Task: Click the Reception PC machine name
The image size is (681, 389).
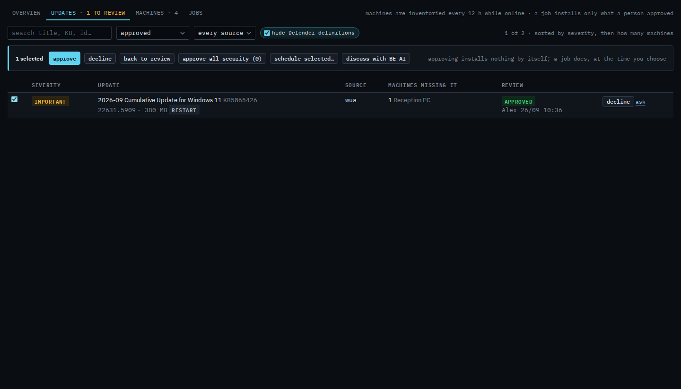Action: 412,100
